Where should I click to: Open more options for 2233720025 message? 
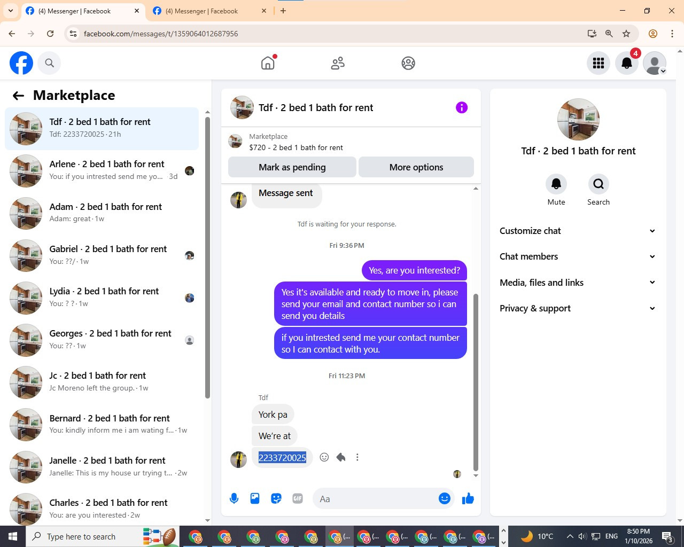[x=357, y=457]
